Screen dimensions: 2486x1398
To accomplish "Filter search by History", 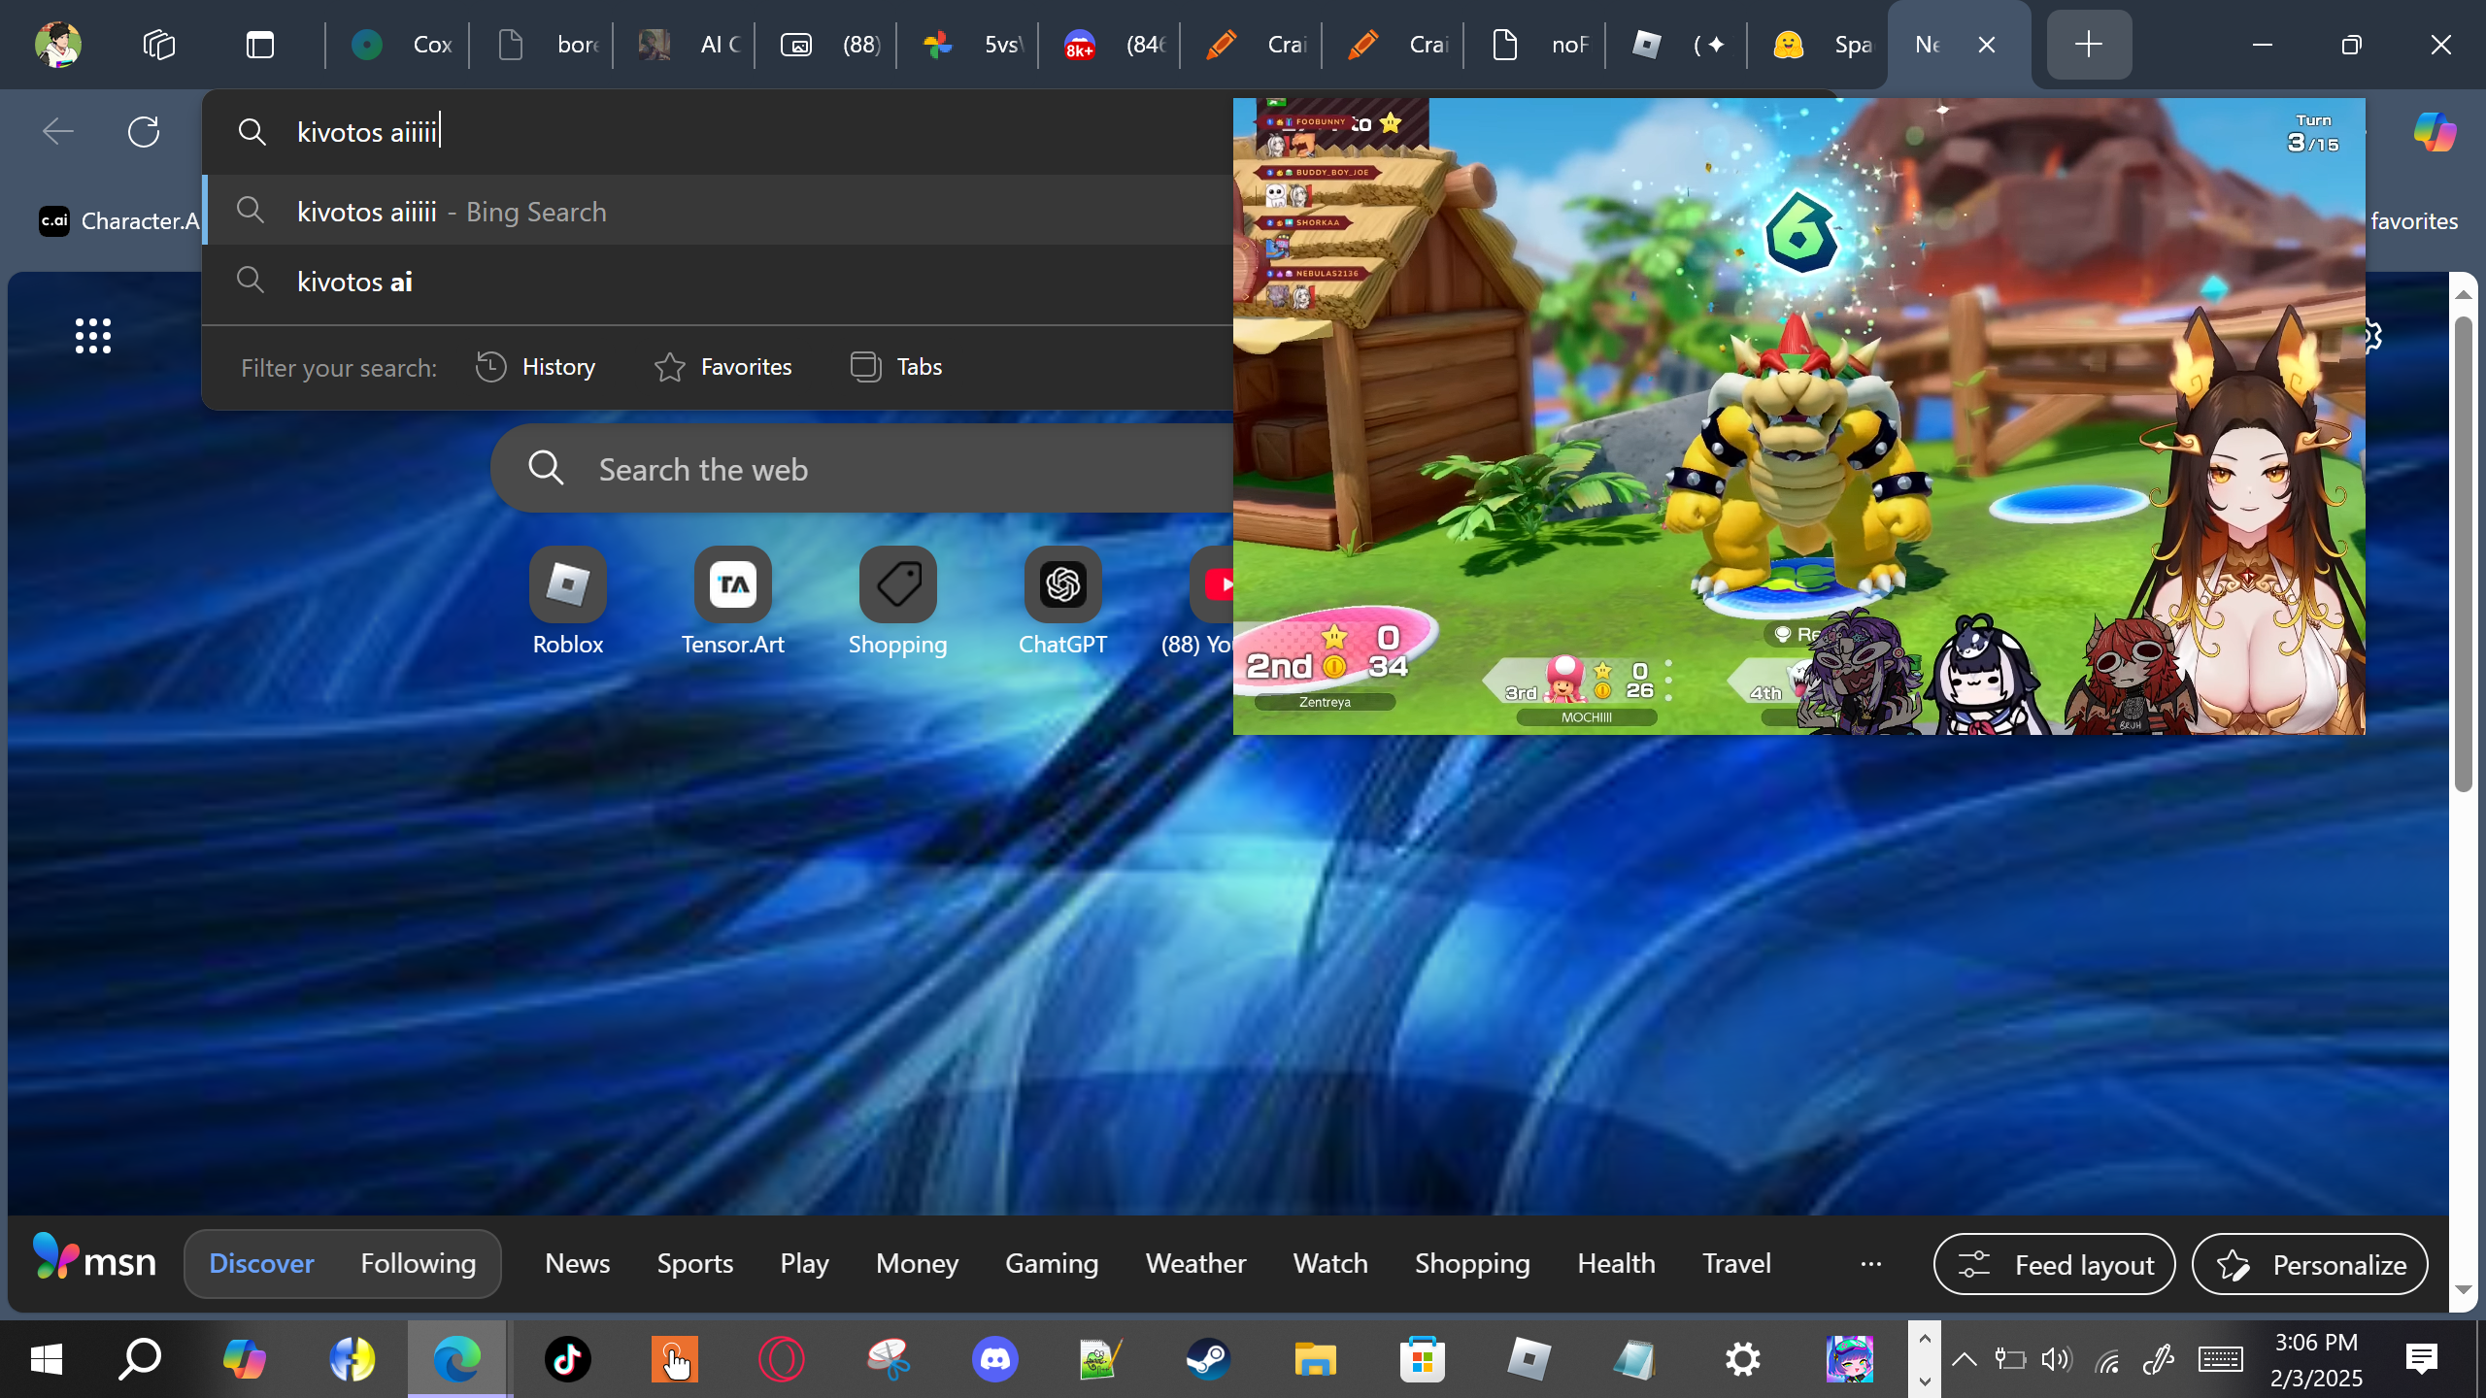I will pyautogui.click(x=535, y=367).
